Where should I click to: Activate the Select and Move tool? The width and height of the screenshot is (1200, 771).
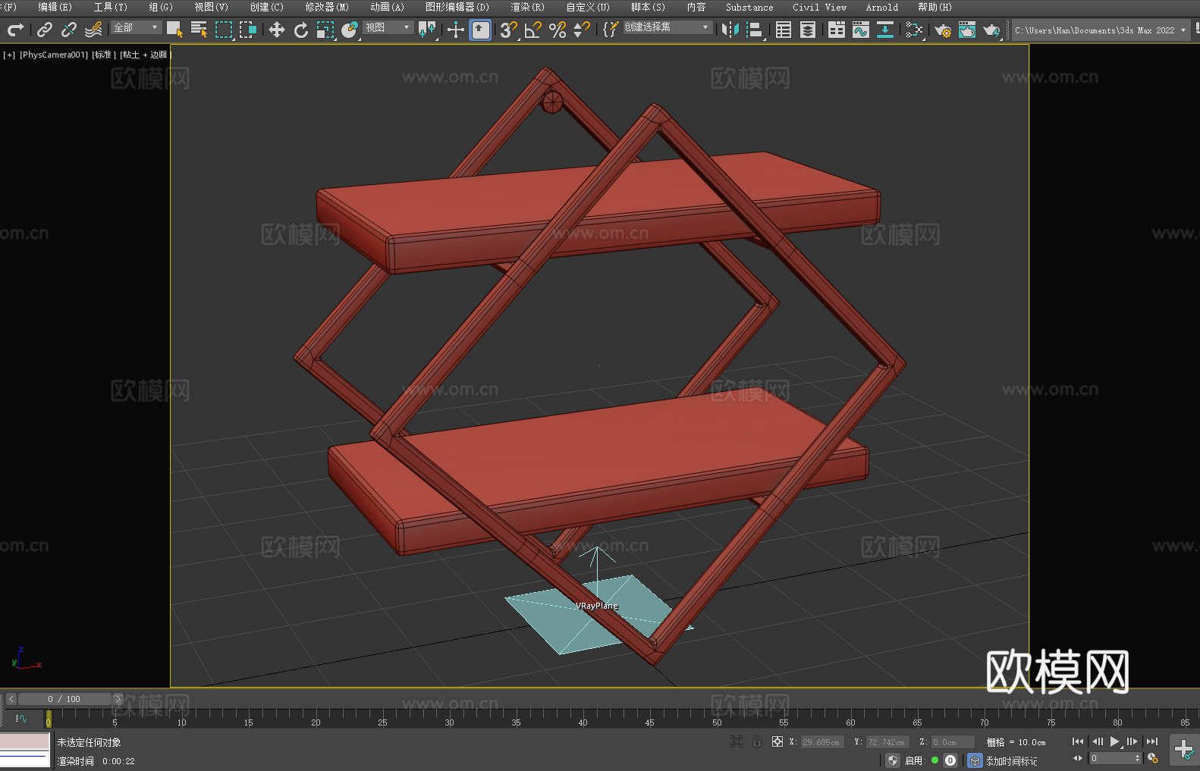277,30
